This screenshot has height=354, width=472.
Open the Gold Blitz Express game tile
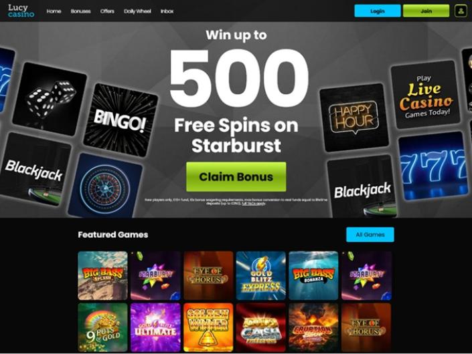point(260,276)
